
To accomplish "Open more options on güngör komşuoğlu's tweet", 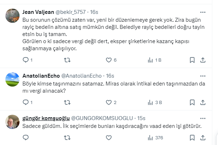I will (203, 118).
